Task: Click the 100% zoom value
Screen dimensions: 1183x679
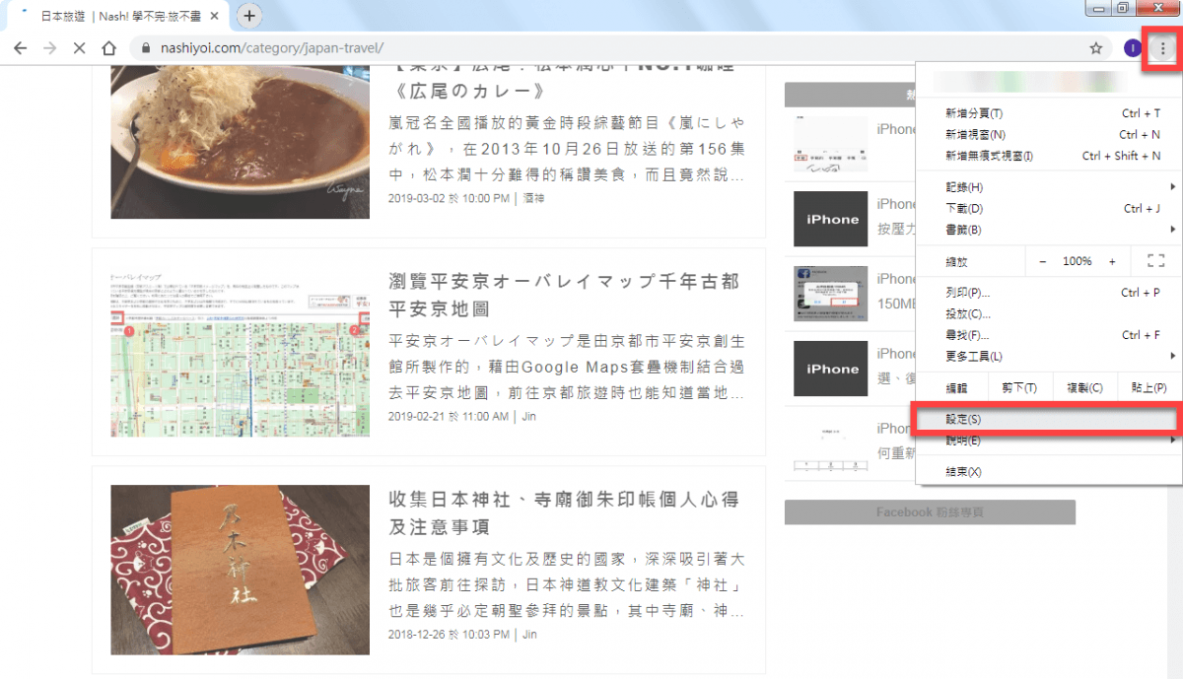Action: click(x=1078, y=261)
